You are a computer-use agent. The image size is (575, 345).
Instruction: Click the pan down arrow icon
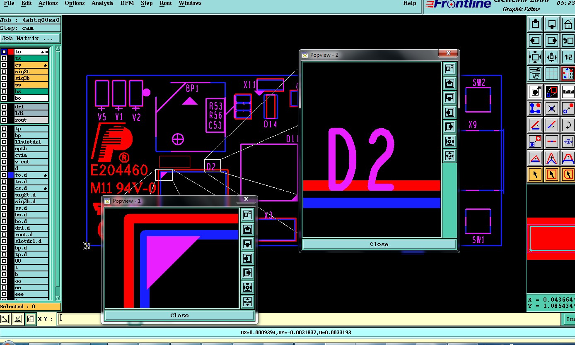pyautogui.click(x=552, y=24)
